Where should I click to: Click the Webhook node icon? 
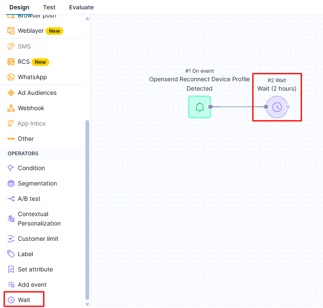[x=11, y=108]
